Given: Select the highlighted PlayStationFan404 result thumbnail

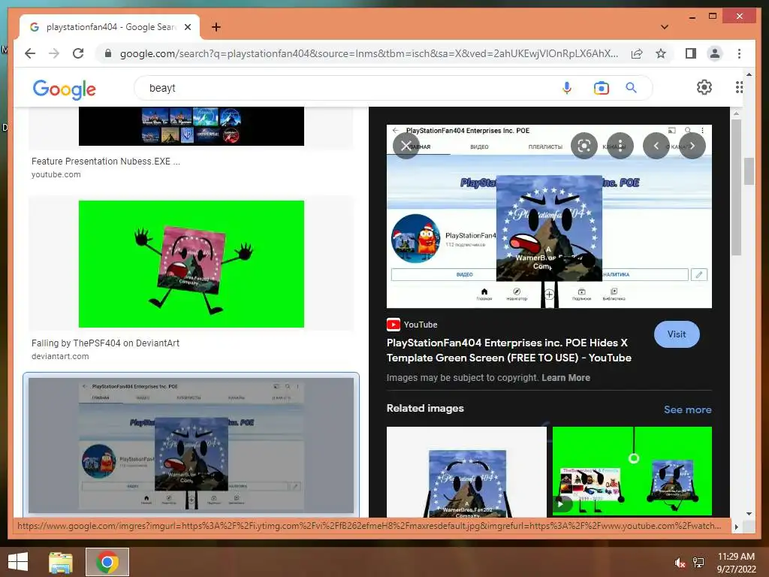Looking at the screenshot, I should click(191, 446).
